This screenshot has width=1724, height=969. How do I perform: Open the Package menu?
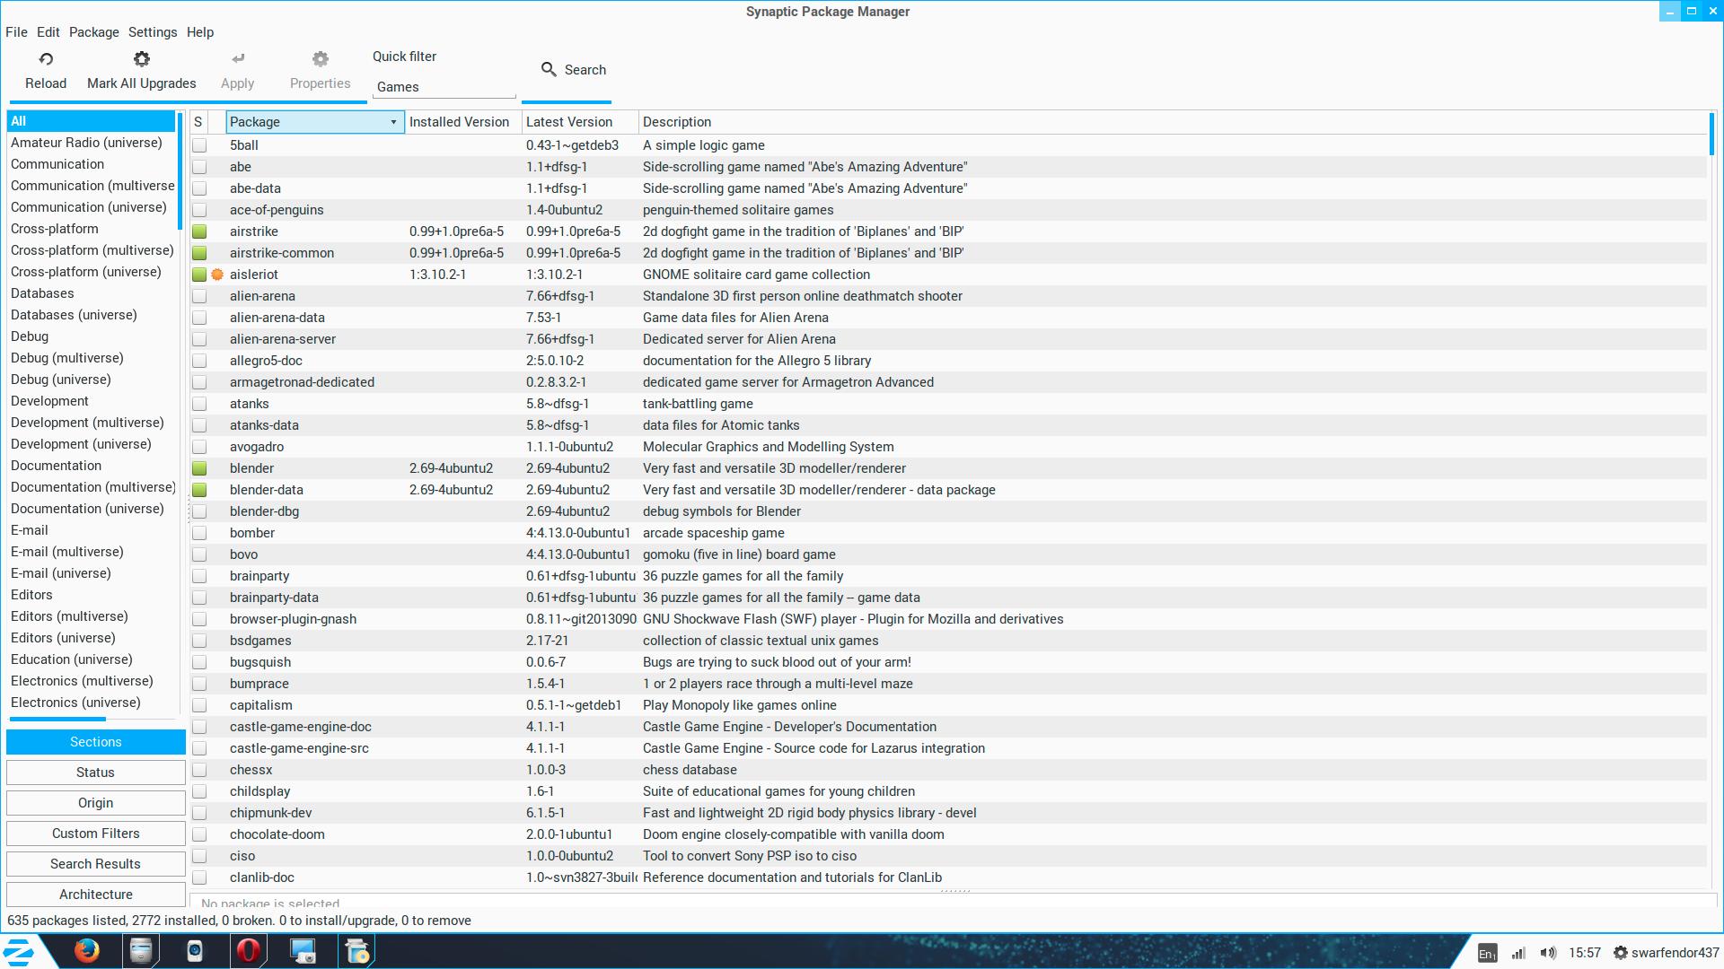coord(93,32)
